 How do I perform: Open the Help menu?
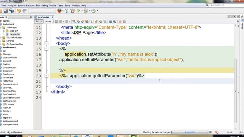[84, 6]
